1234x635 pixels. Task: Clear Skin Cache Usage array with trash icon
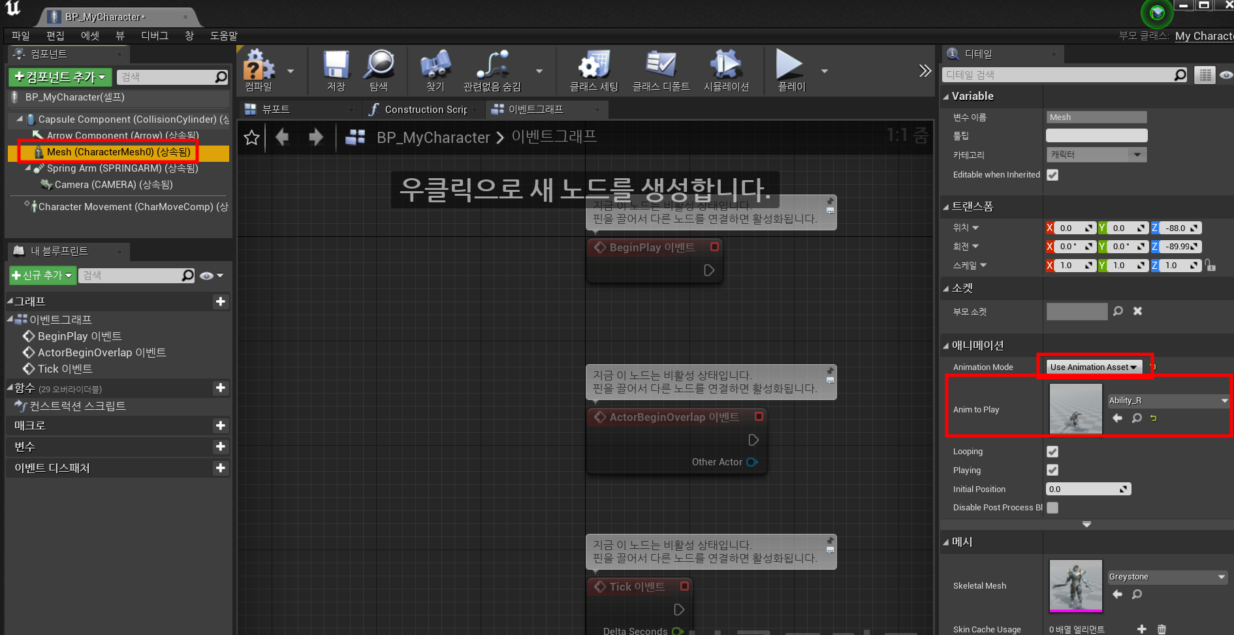[x=1162, y=629]
